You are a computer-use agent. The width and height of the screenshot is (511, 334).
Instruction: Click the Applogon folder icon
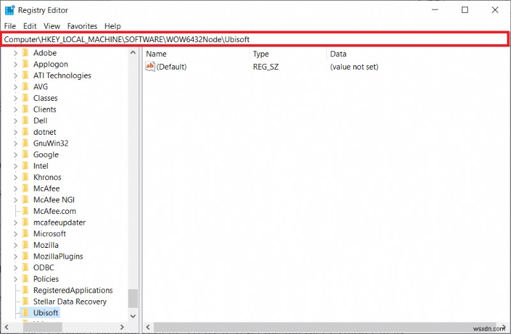[x=26, y=65]
